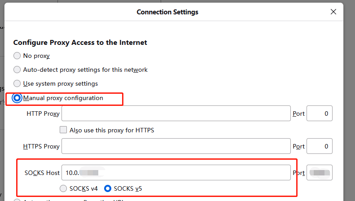Click the HTTP Proxy address field
355x201 pixels.
tap(176, 114)
